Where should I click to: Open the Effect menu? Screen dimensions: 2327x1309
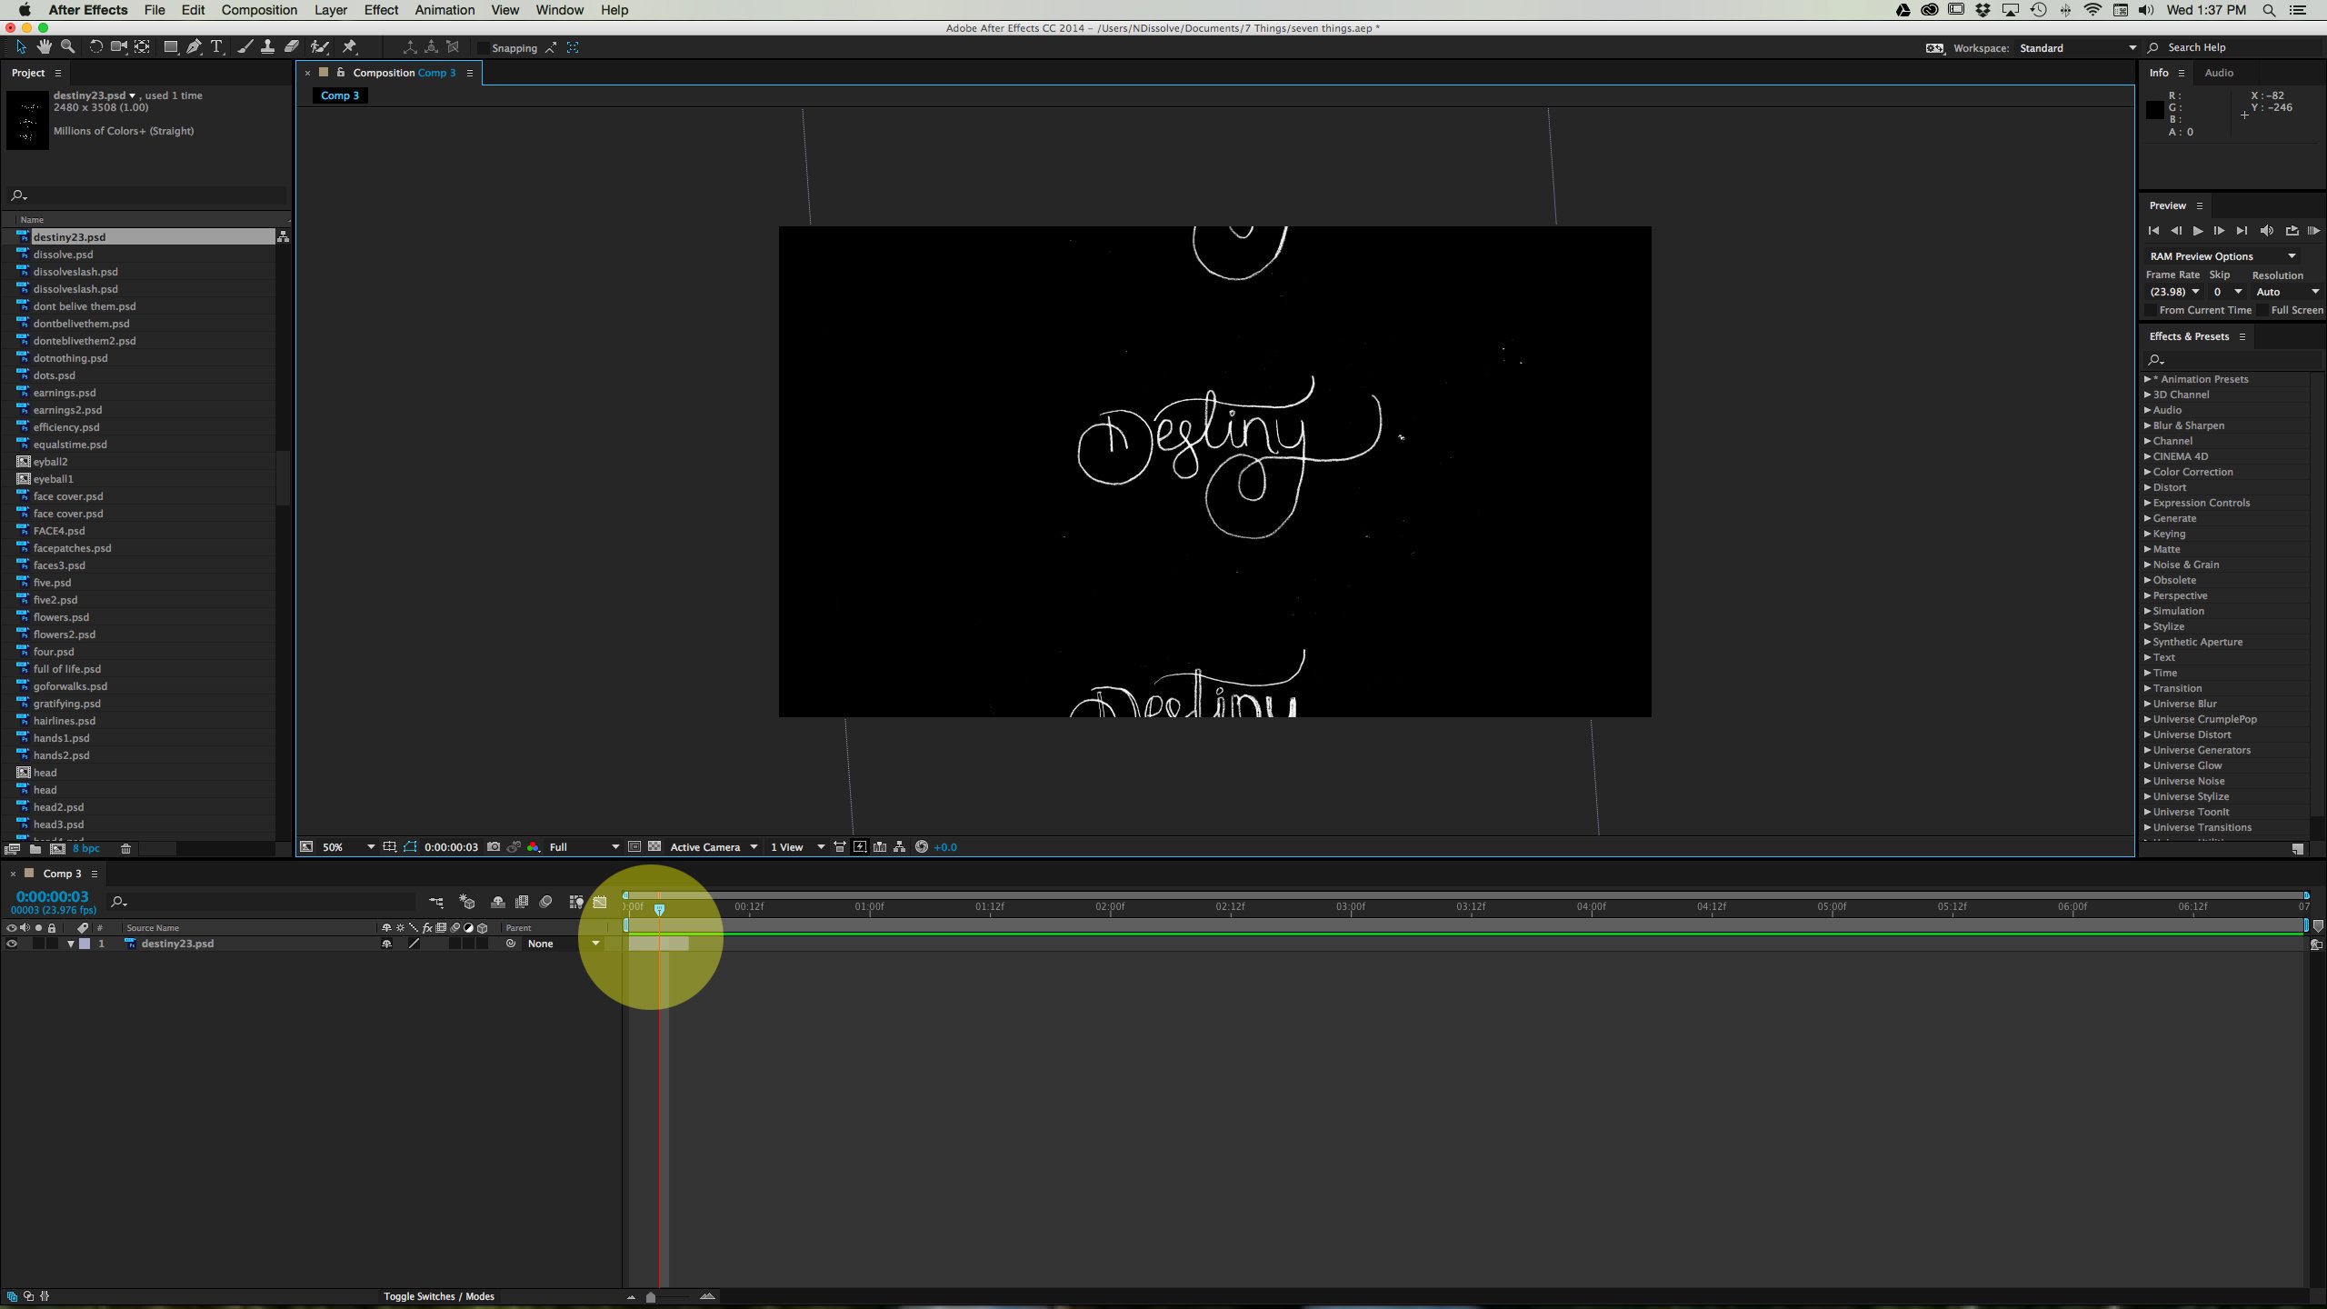click(x=381, y=10)
